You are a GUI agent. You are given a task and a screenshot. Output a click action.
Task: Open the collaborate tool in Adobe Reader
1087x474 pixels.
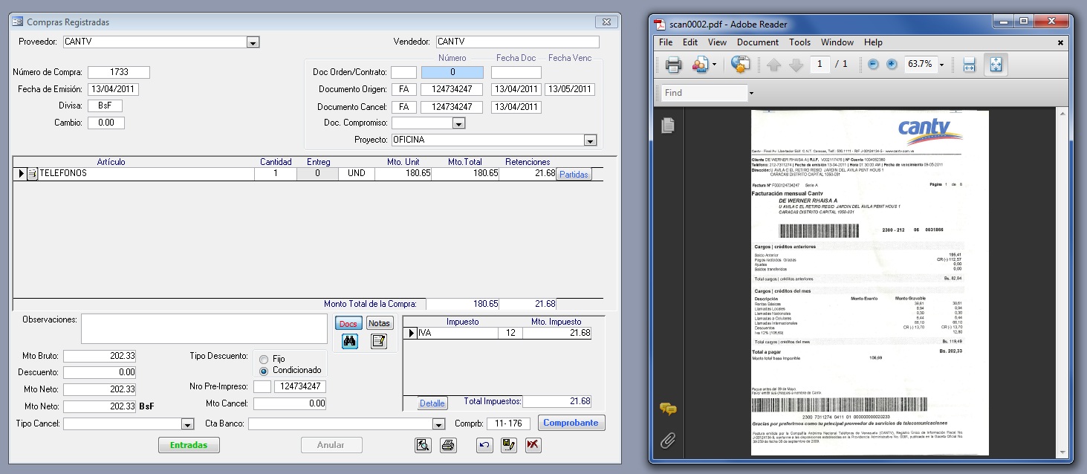(x=699, y=65)
